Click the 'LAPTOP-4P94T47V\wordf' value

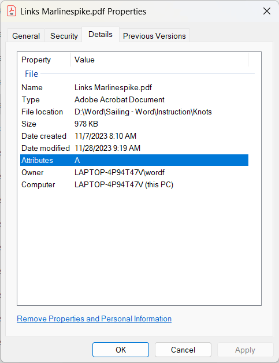tap(120, 172)
